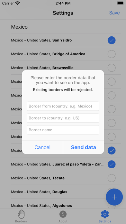
Task: Select the Settings gear tab
Action: (105, 214)
